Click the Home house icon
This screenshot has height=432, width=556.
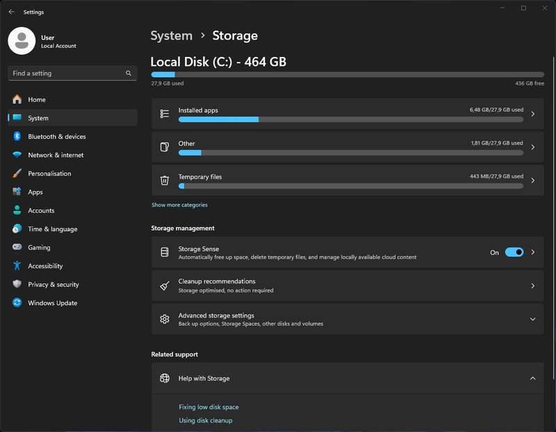coord(17,99)
